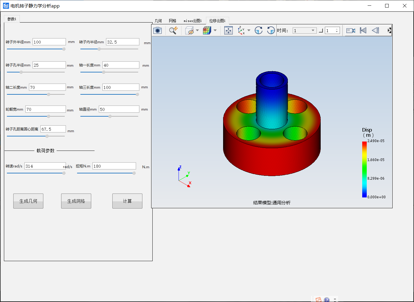Step back to the previous frame
The width and height of the screenshot is (414, 302).
click(x=375, y=30)
